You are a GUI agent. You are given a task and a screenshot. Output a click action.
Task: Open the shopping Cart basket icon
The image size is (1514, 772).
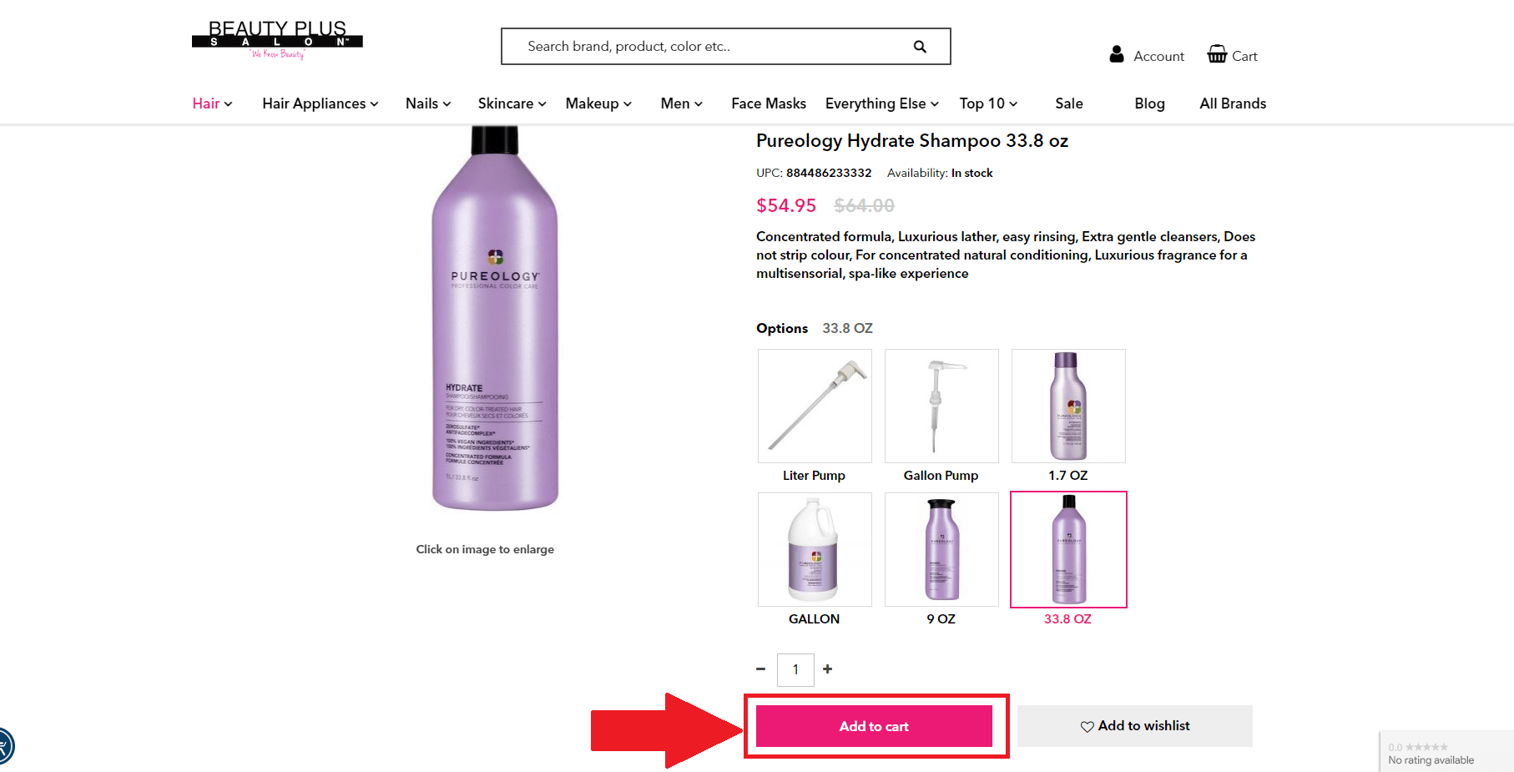pyautogui.click(x=1217, y=54)
